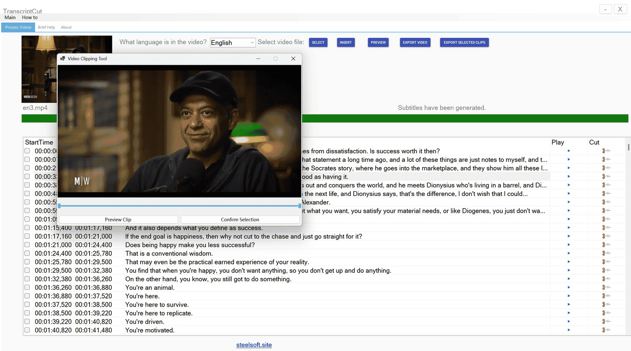Screen dimensions: 631x351
Task: Cut the "That is a conventional wisdom." segment
Action: [x=606, y=253]
